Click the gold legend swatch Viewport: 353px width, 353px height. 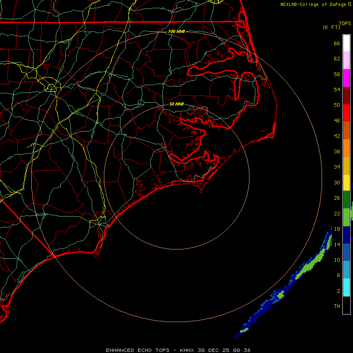(x=346, y=166)
